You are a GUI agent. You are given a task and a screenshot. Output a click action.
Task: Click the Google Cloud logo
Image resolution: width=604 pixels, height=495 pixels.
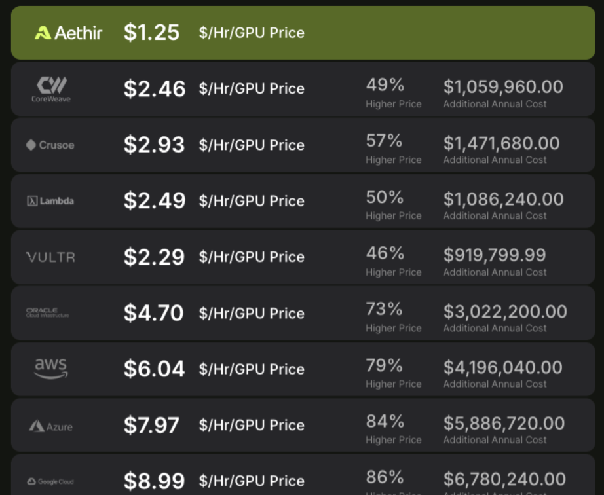[50, 481]
